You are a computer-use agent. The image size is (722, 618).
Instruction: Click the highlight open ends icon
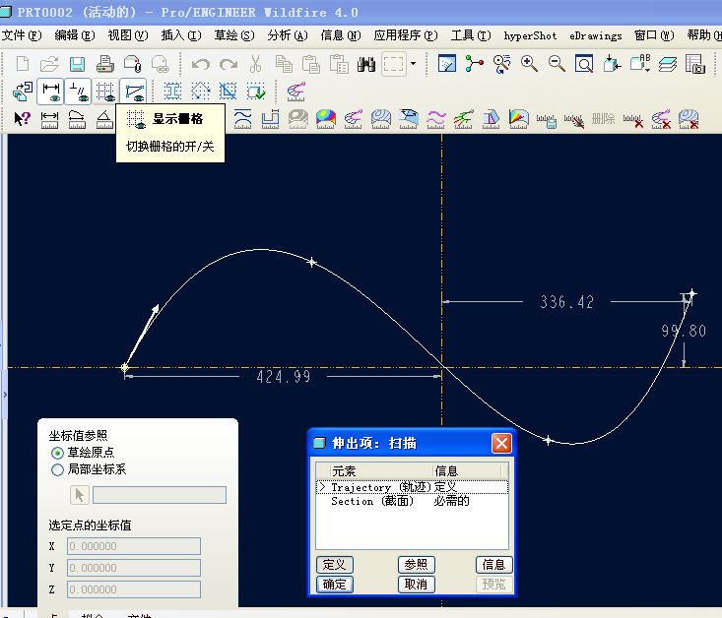click(200, 92)
